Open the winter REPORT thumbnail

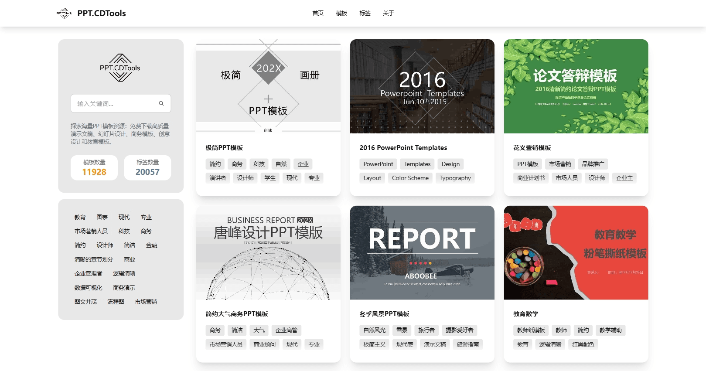pos(422,252)
